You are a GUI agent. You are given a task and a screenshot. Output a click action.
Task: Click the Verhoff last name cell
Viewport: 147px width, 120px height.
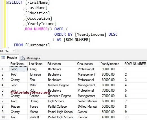pyautogui.click(x=37, y=117)
